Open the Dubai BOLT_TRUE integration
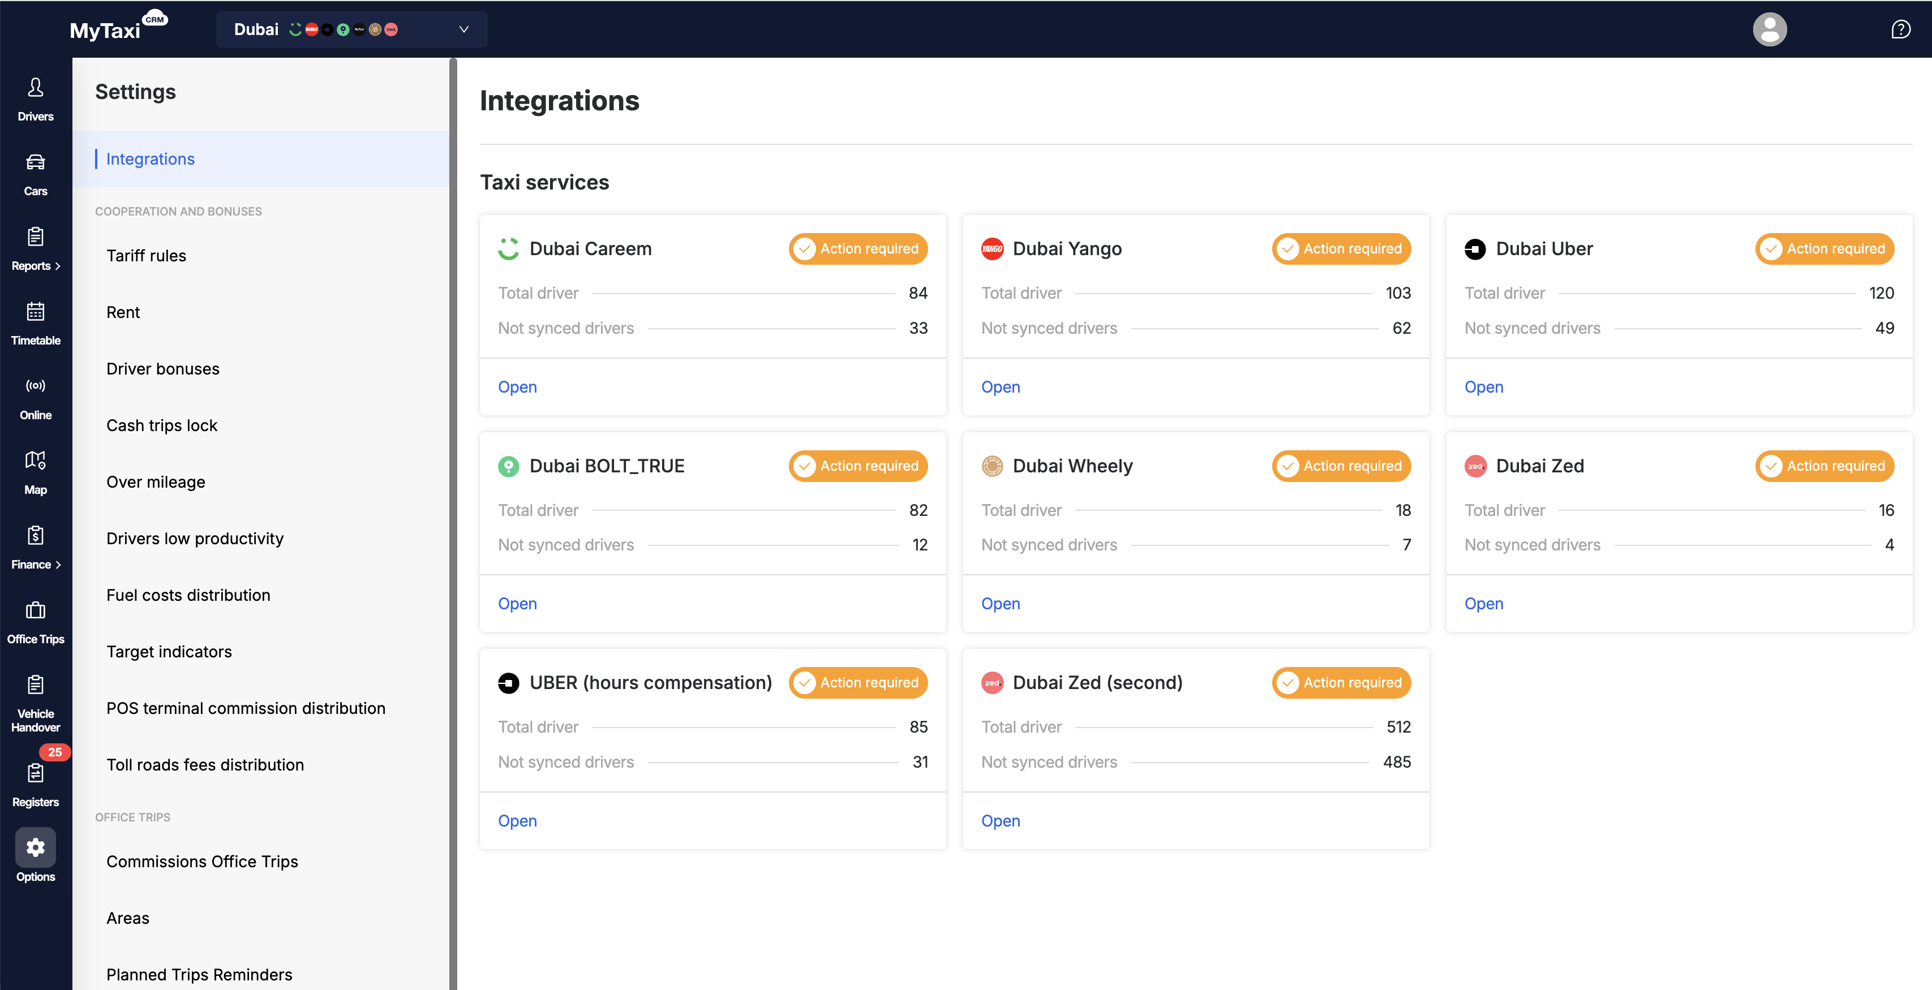 click(517, 604)
